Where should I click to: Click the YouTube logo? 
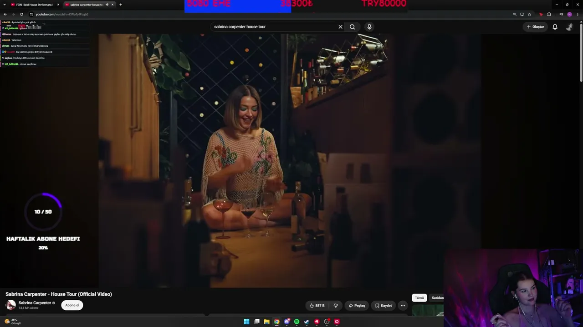[30, 27]
